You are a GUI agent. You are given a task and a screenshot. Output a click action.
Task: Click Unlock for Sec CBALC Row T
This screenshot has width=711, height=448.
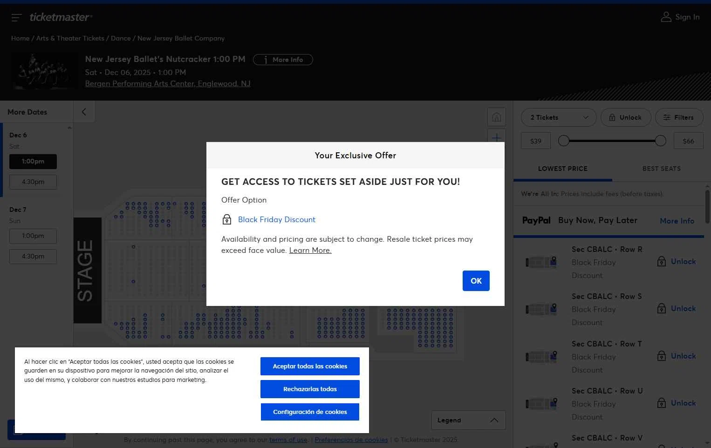pyautogui.click(x=684, y=356)
